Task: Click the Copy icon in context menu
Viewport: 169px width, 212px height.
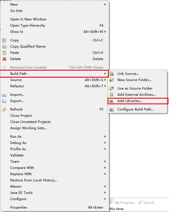Action: (4, 40)
